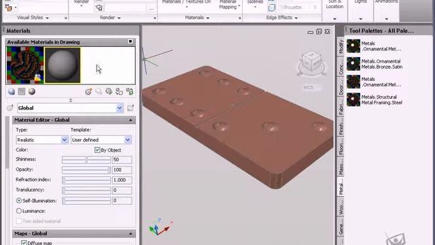Open the Render panel launcher arrow
This screenshot has width=435, height=245.
[155, 18]
